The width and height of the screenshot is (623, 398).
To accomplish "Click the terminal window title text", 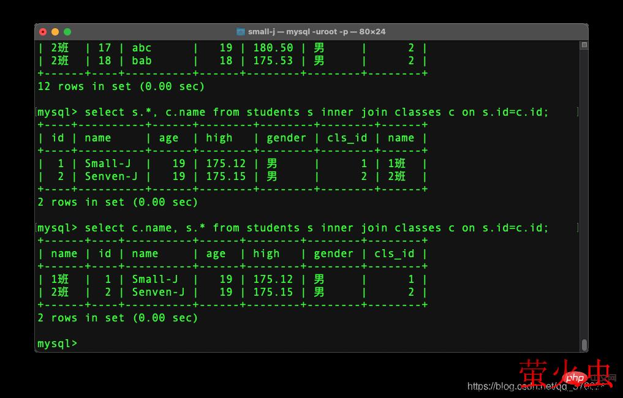I will pyautogui.click(x=317, y=32).
